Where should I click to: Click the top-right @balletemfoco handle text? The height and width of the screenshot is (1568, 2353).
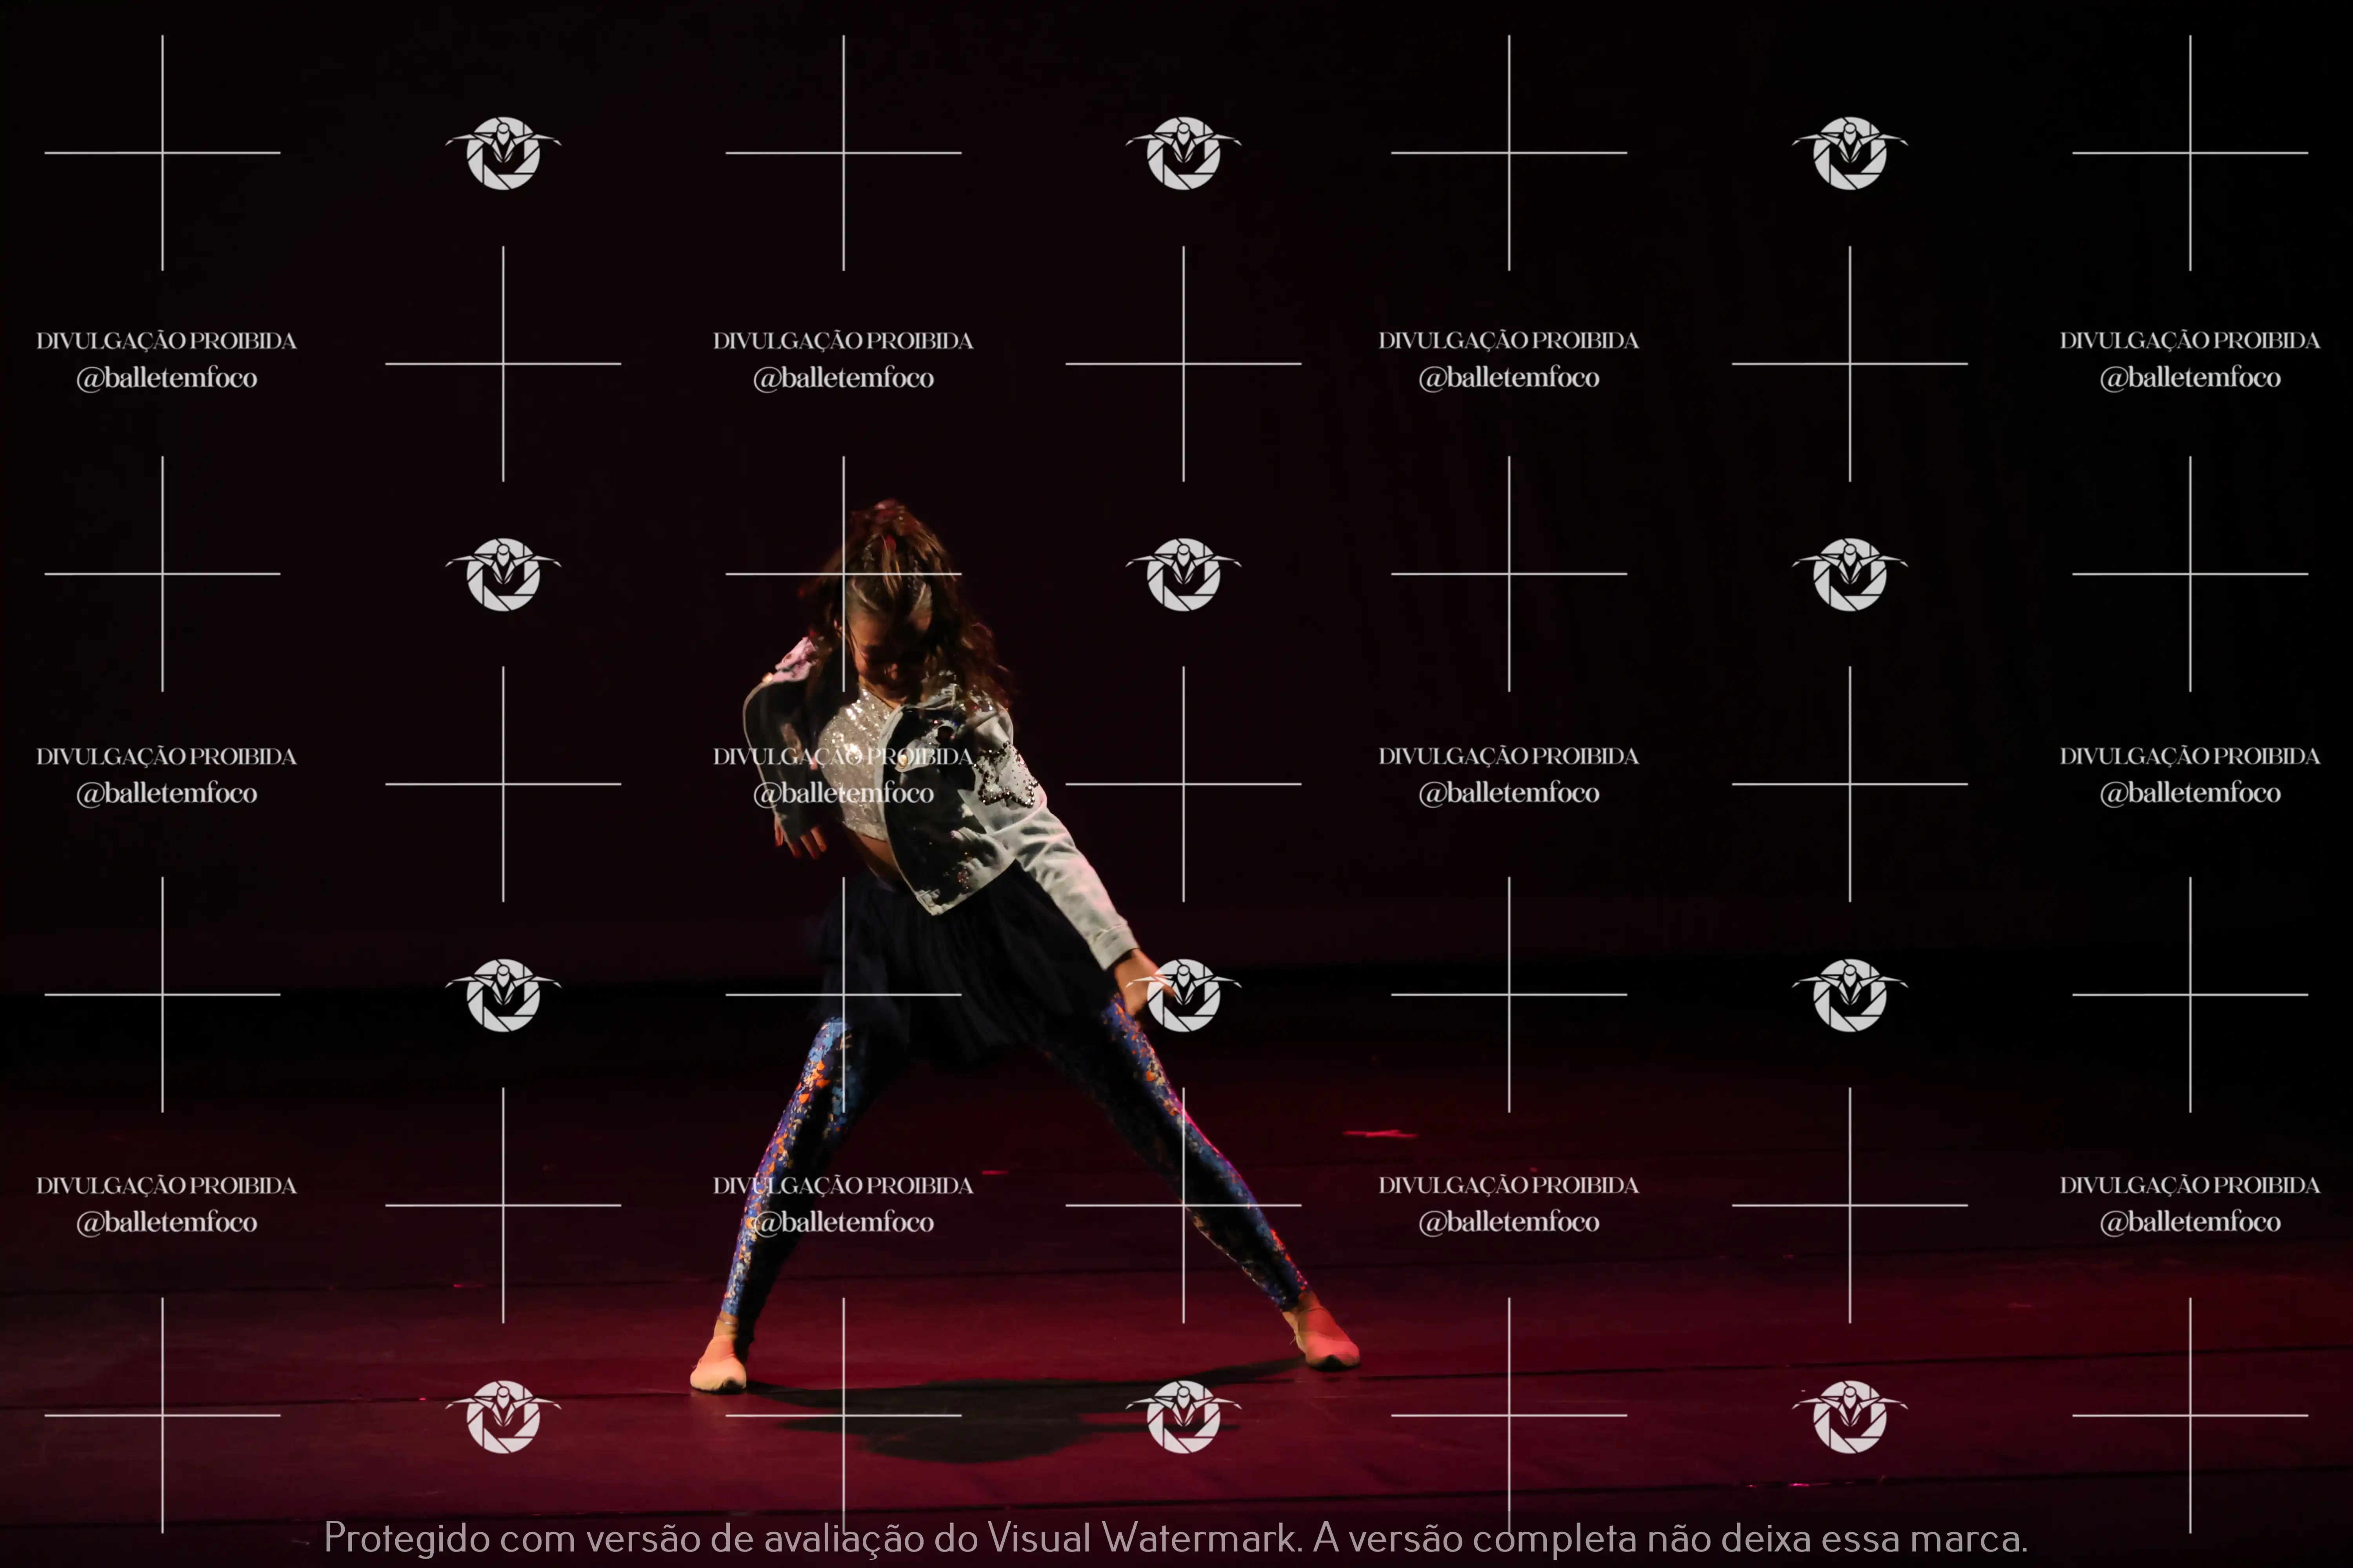pos(2190,378)
